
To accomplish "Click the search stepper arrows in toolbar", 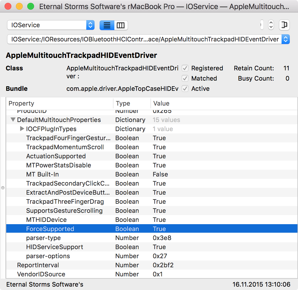I will pos(271,25).
